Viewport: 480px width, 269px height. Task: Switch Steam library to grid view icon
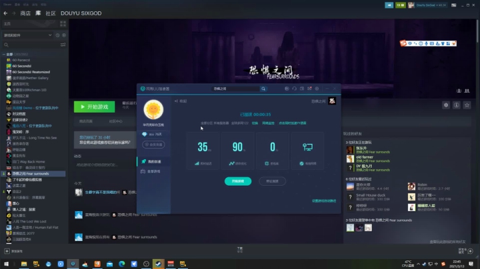(x=63, y=23)
